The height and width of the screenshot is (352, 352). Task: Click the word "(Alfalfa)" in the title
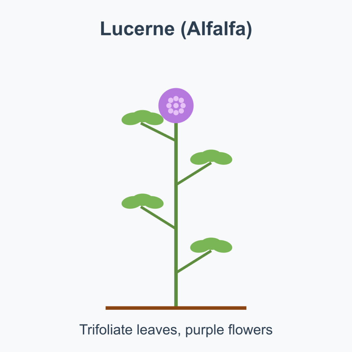[216, 29]
